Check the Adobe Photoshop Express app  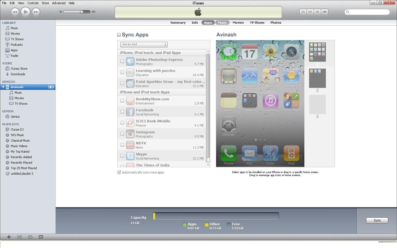tap(122, 61)
